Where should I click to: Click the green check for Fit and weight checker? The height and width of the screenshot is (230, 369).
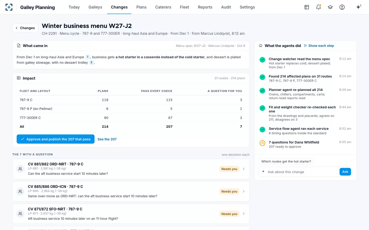(262, 108)
